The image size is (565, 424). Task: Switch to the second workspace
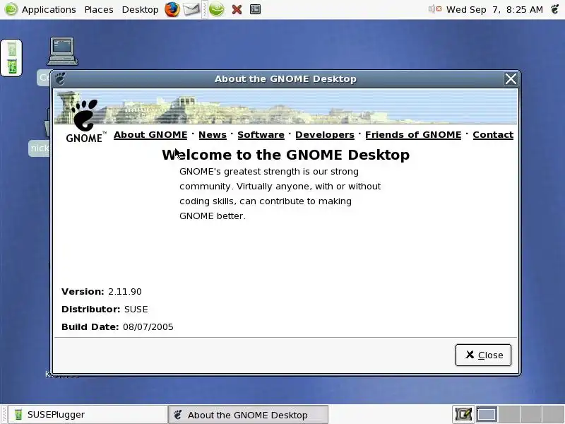509,415
